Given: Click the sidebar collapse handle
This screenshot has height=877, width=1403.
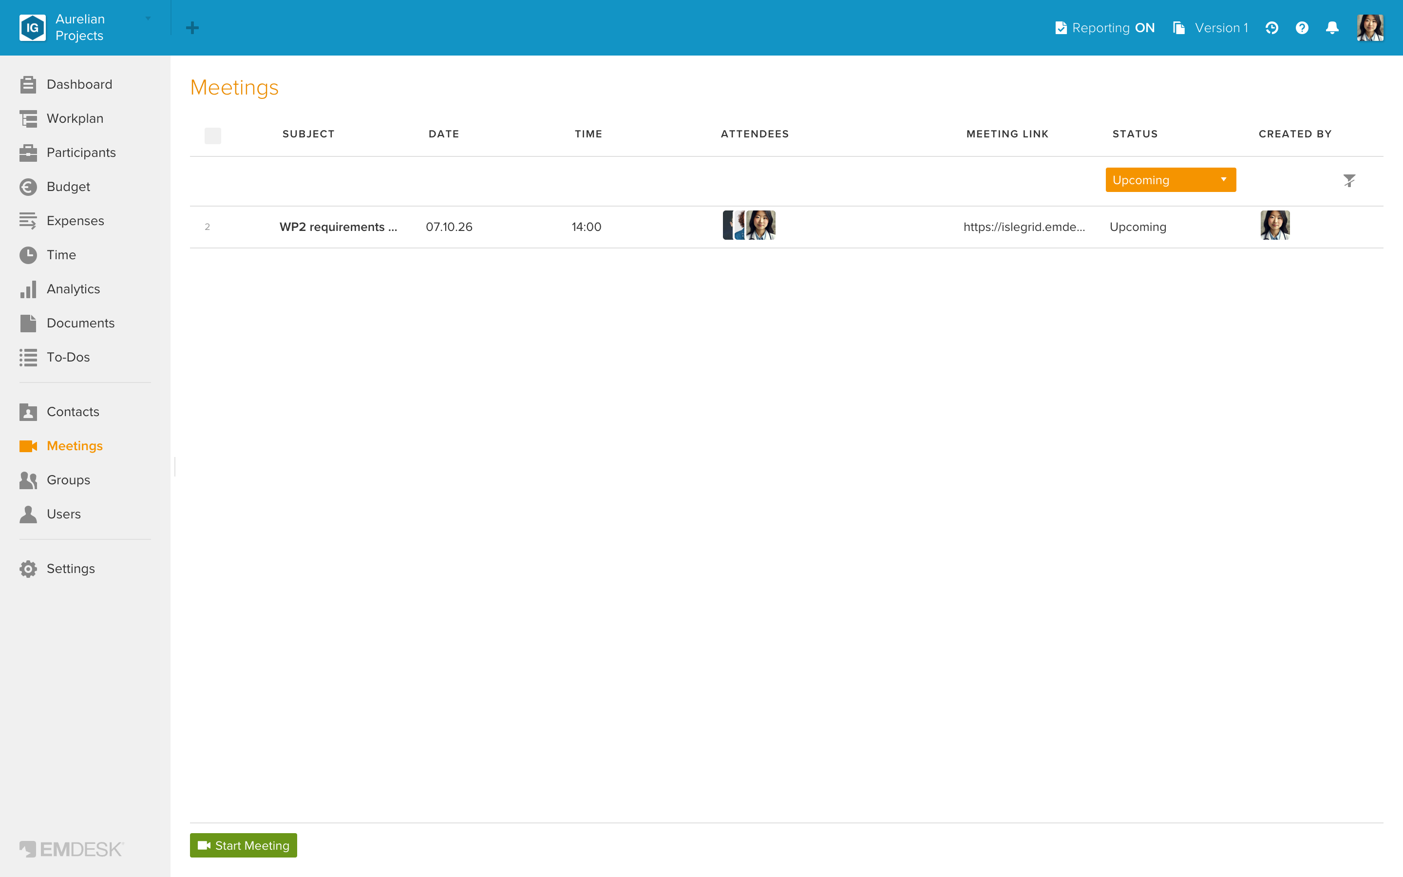Looking at the screenshot, I should pyautogui.click(x=174, y=466).
